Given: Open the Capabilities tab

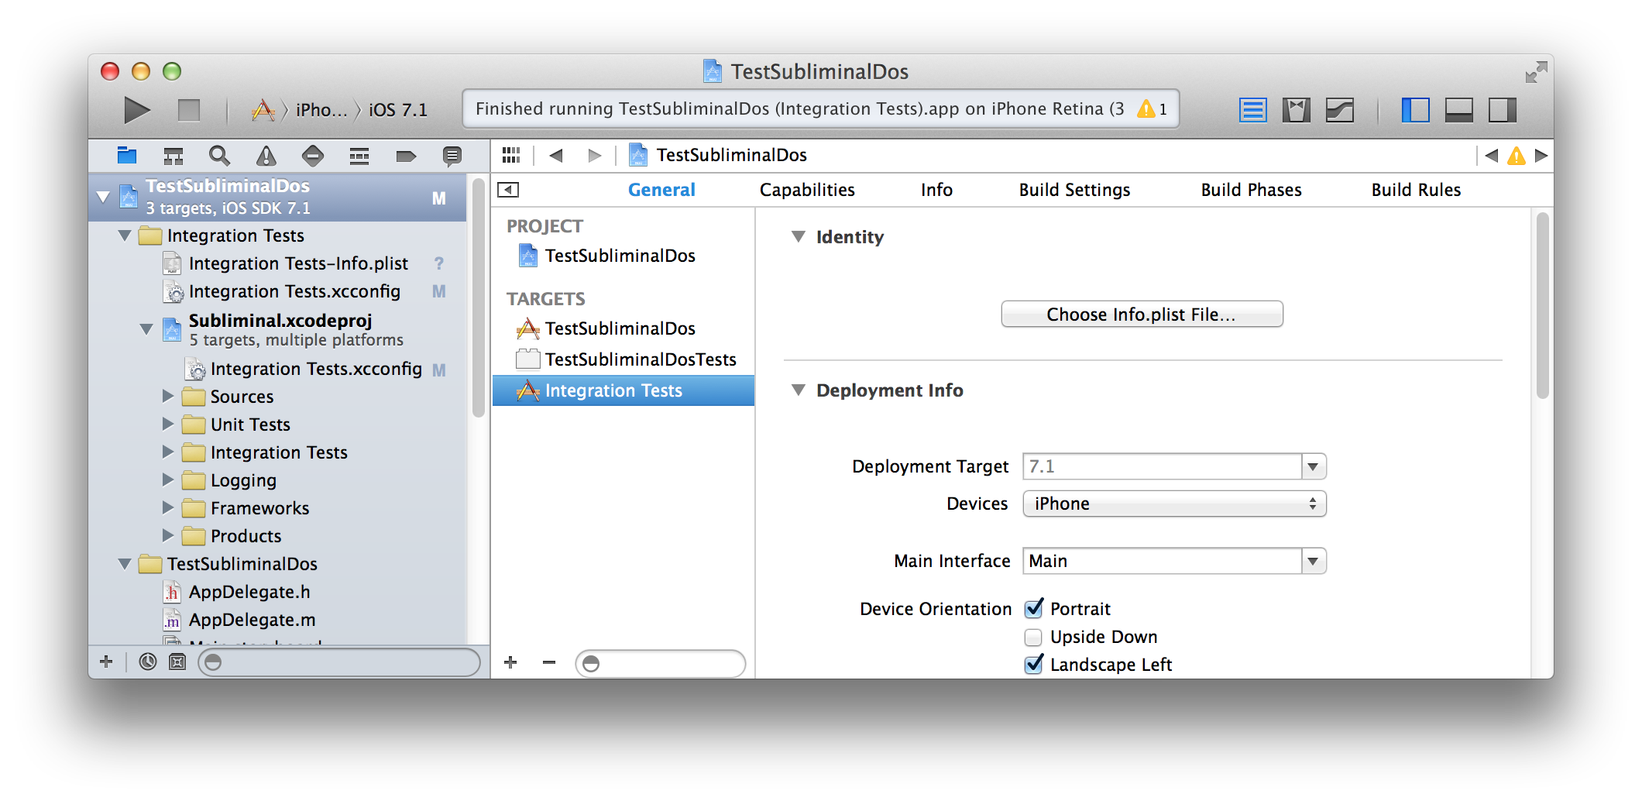Looking at the screenshot, I should [806, 190].
